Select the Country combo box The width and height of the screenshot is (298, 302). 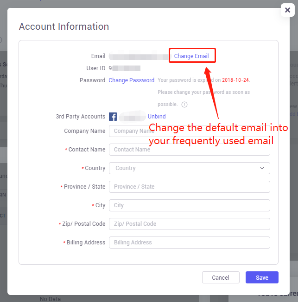click(x=189, y=168)
